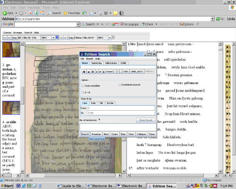The image size is (236, 189).
Task: Click the IE Media icon
Action: (x=84, y=13)
